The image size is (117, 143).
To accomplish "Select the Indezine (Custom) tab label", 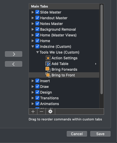I will (x=55, y=47).
